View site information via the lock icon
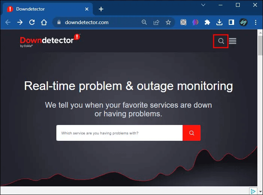Image resolution: width=263 pixels, height=195 pixels. tap(59, 22)
